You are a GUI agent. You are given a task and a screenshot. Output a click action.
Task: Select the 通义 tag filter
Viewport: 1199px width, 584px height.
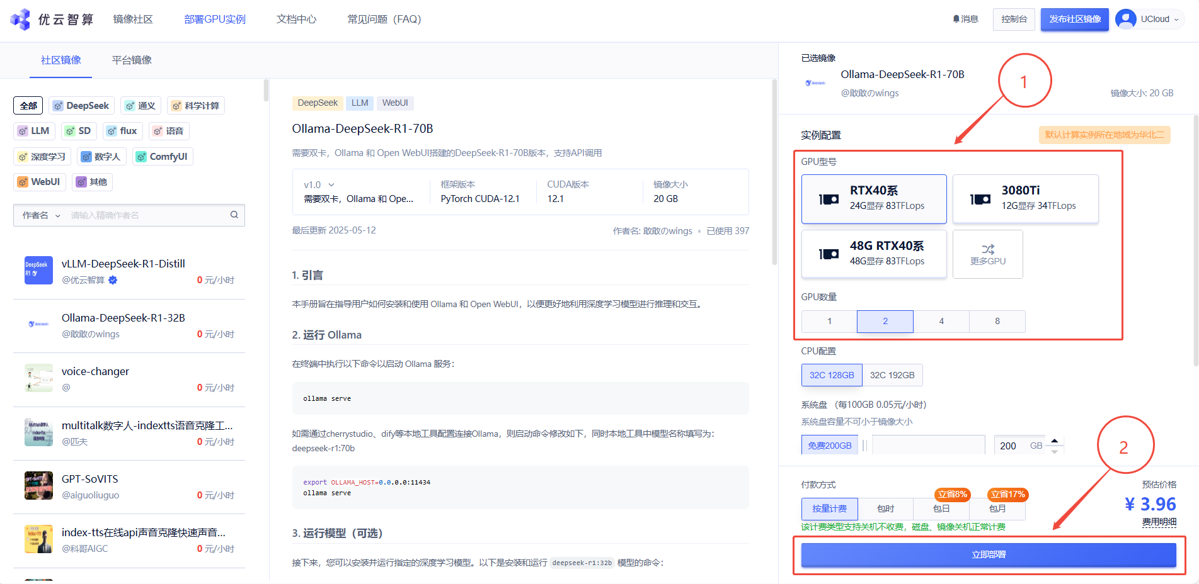tap(141, 106)
